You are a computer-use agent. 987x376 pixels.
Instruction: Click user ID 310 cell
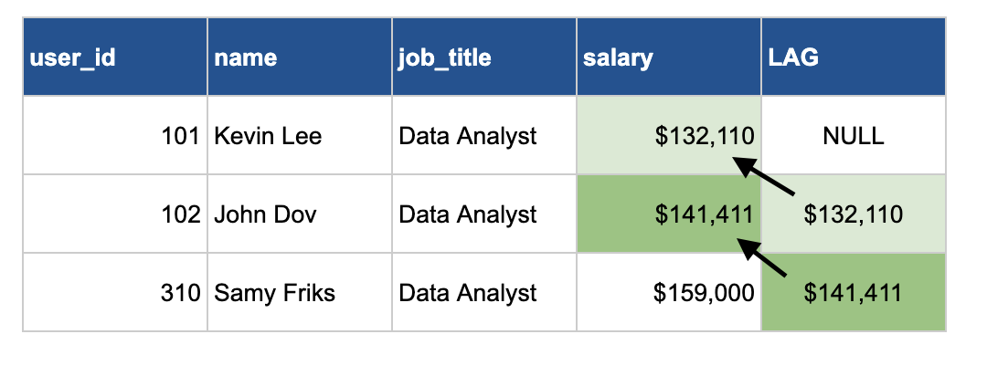(x=114, y=293)
